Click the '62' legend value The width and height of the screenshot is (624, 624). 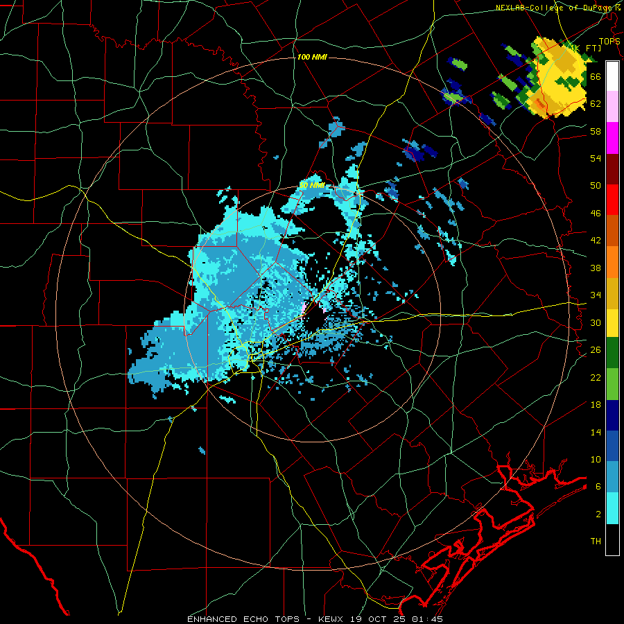[596, 103]
